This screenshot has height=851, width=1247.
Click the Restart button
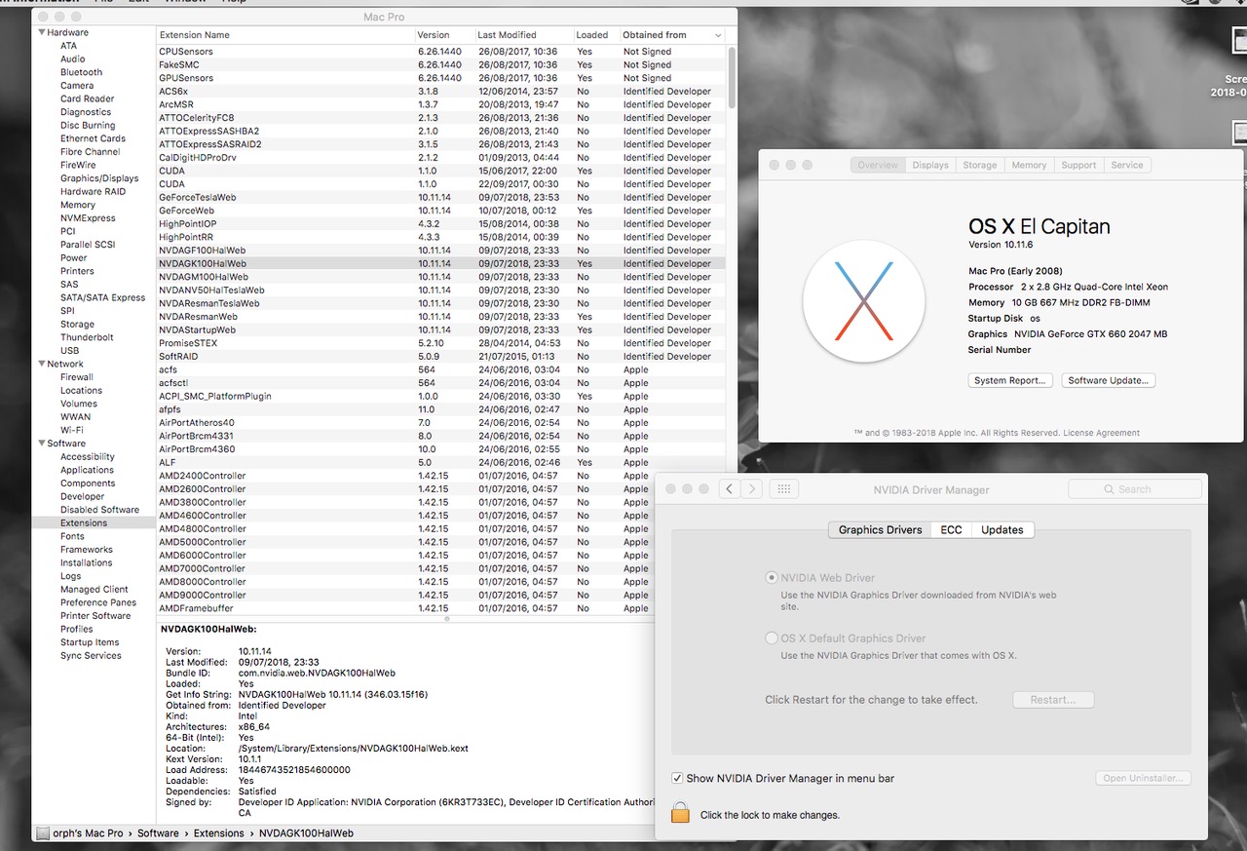(1053, 700)
